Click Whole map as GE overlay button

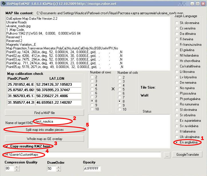(44, 139)
